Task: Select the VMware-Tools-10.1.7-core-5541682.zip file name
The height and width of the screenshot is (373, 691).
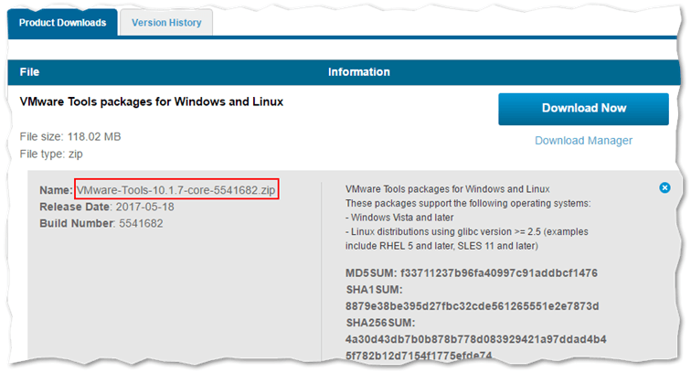Action: [176, 190]
